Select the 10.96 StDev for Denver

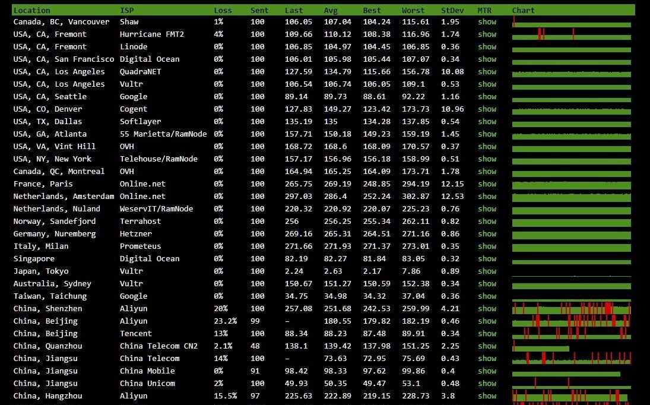coord(453,109)
